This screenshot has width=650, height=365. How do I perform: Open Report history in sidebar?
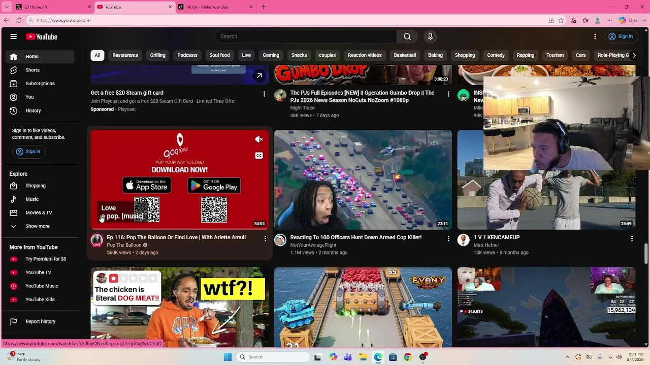(41, 321)
